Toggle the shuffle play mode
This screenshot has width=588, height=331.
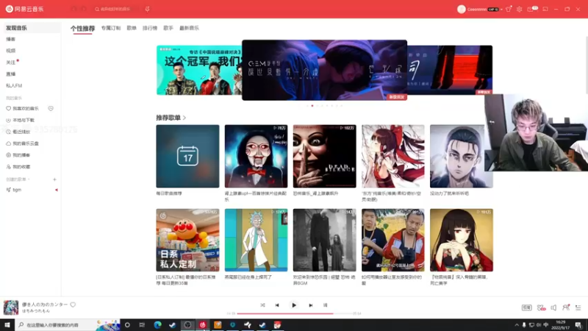click(x=262, y=305)
